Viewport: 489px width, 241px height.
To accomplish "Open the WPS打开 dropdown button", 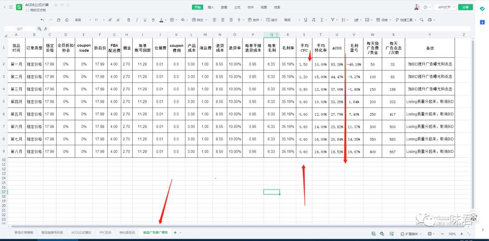I will tap(445, 7).
